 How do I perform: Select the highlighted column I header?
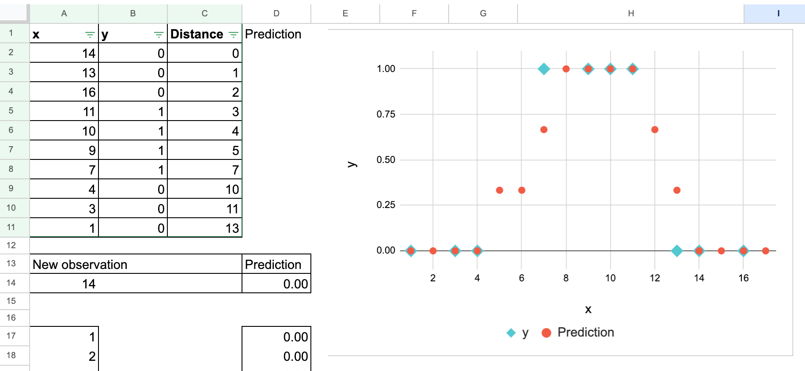click(x=778, y=13)
